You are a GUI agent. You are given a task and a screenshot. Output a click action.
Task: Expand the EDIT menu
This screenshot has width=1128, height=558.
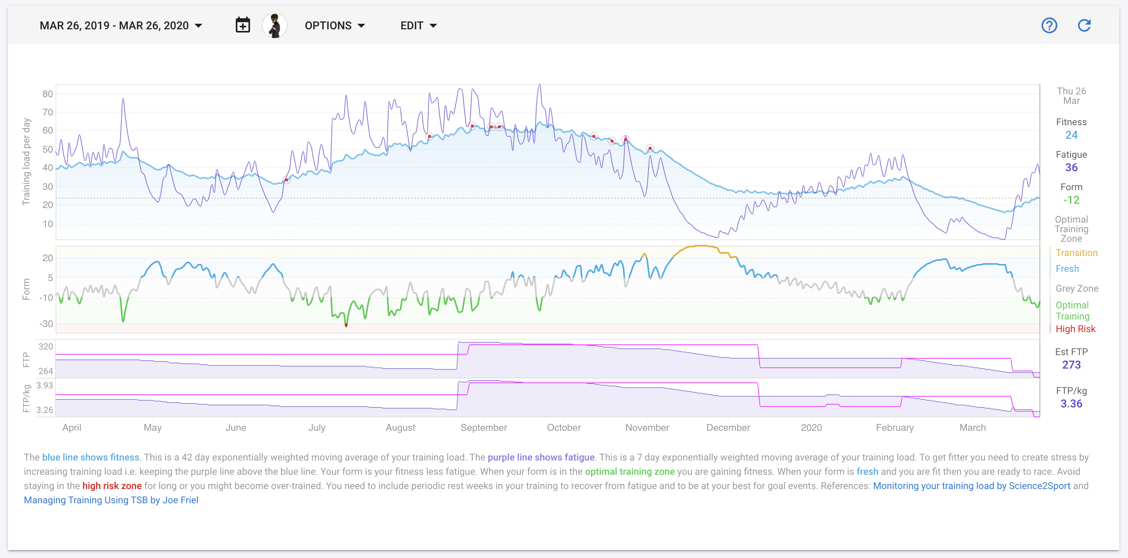pos(418,25)
